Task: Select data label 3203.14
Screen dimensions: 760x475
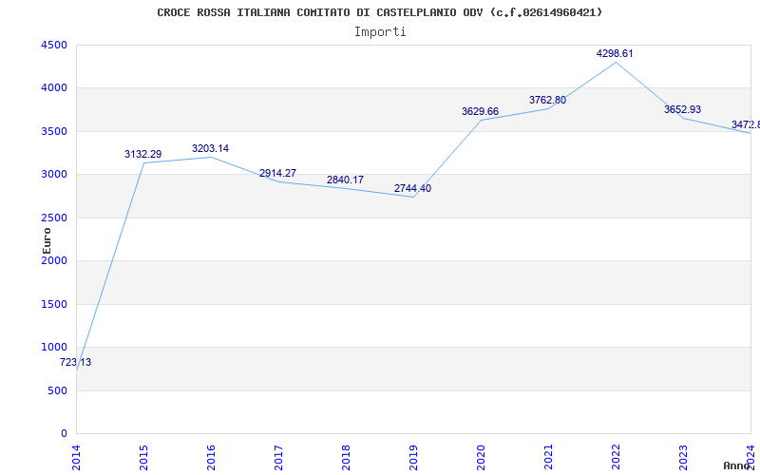Action: click(x=210, y=148)
